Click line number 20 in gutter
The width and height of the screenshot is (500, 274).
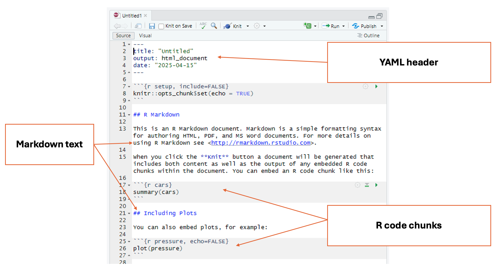[122, 206]
